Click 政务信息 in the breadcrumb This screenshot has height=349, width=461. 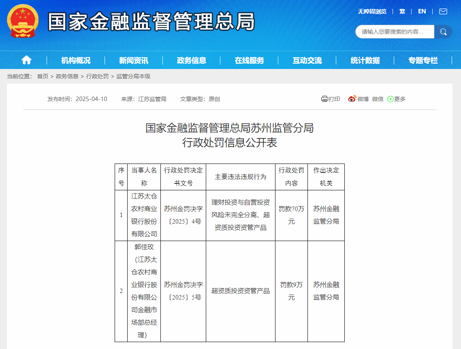coord(67,76)
